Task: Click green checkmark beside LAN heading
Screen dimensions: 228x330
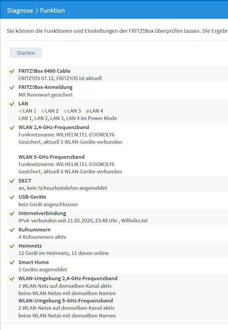Action: click(12, 104)
